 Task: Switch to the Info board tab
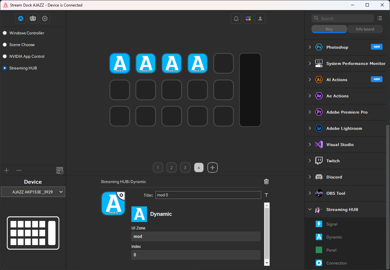pyautogui.click(x=365, y=29)
